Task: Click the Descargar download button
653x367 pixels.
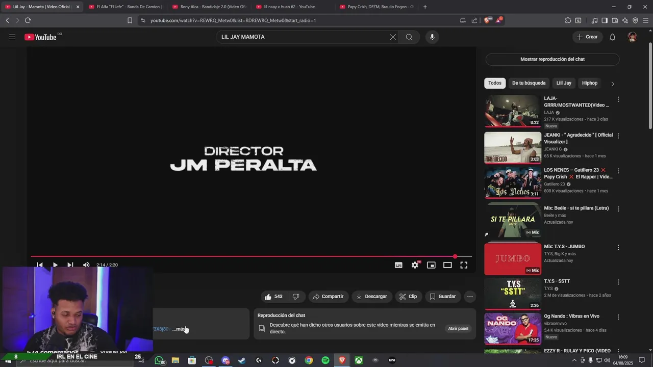Action: pos(371,297)
